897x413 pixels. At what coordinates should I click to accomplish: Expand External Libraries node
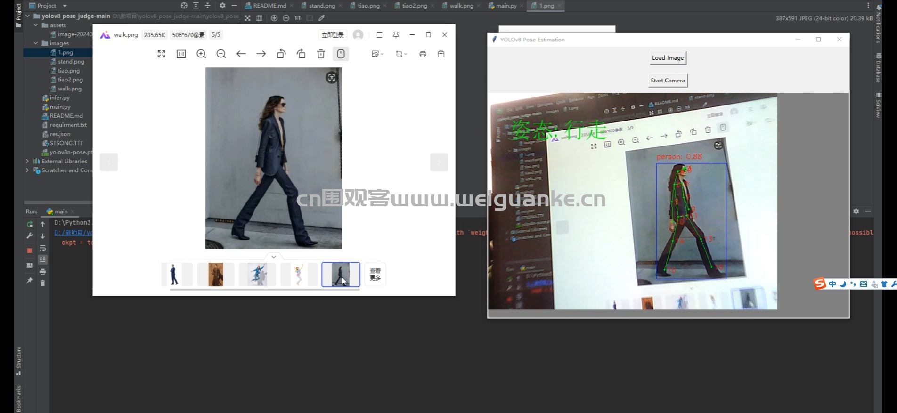(x=27, y=161)
